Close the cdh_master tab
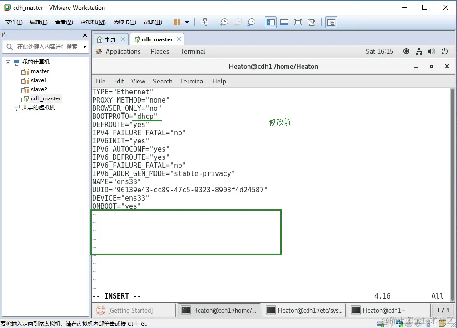This screenshot has height=328, width=457. (179, 39)
